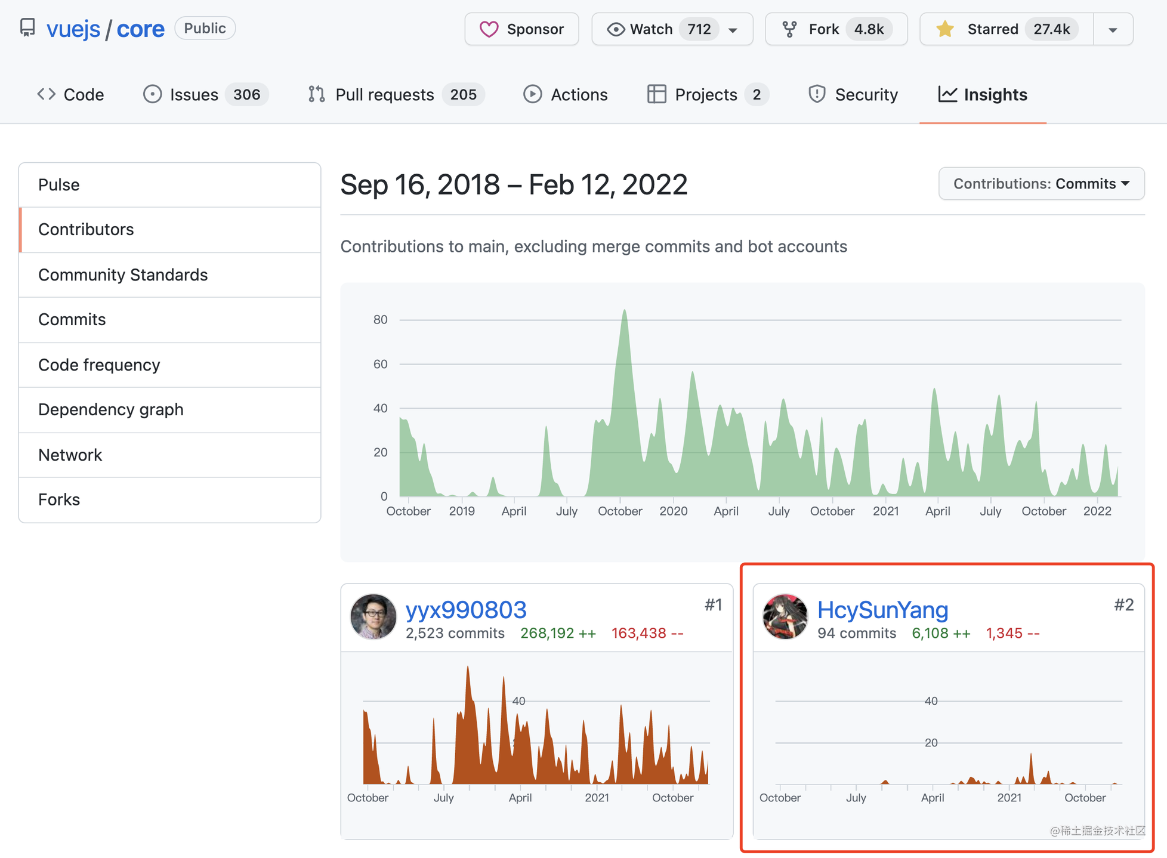Click the date range heading Sep 16, 2018

[x=514, y=185]
